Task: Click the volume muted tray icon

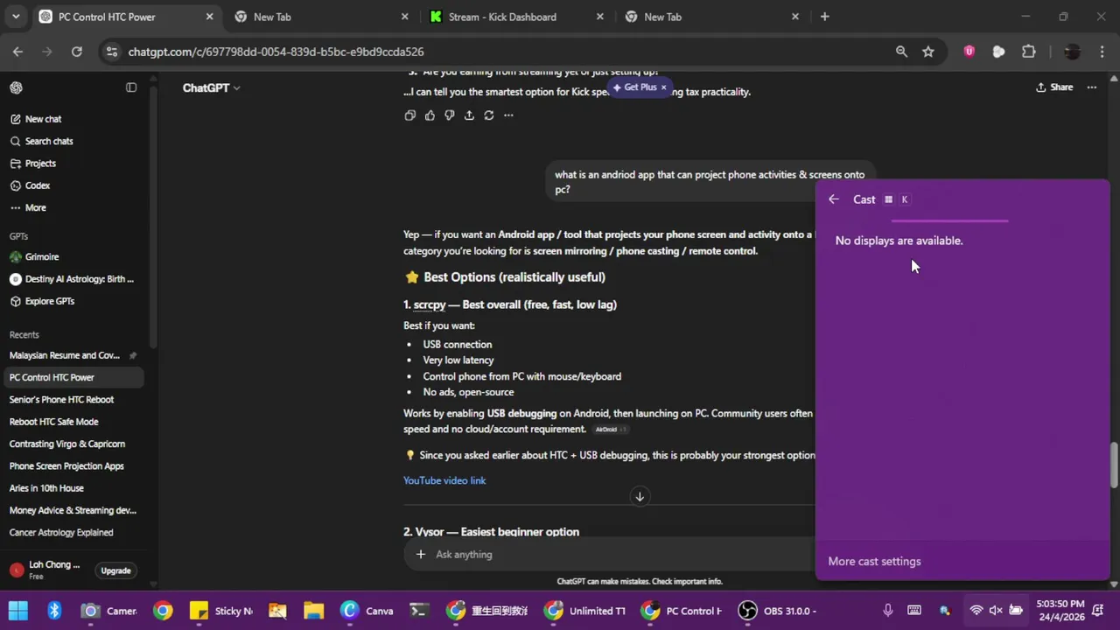Action: point(996,611)
